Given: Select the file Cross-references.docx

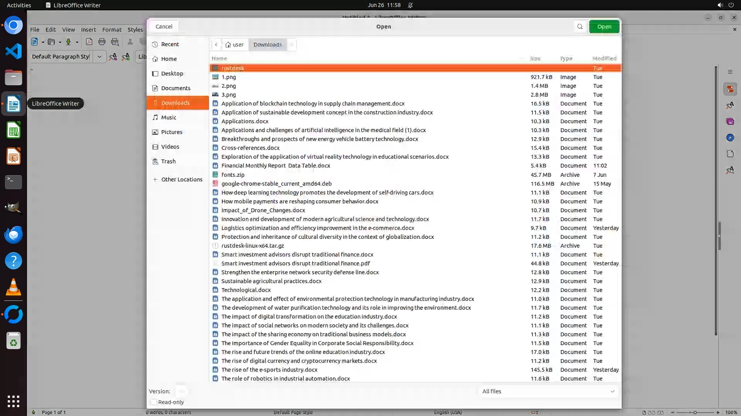Looking at the screenshot, I should click(x=250, y=148).
